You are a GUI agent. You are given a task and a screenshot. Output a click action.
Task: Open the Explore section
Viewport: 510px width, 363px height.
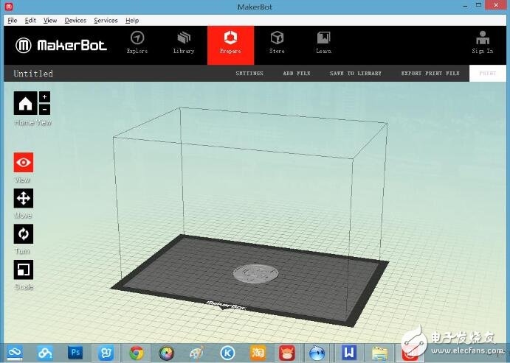(x=137, y=42)
